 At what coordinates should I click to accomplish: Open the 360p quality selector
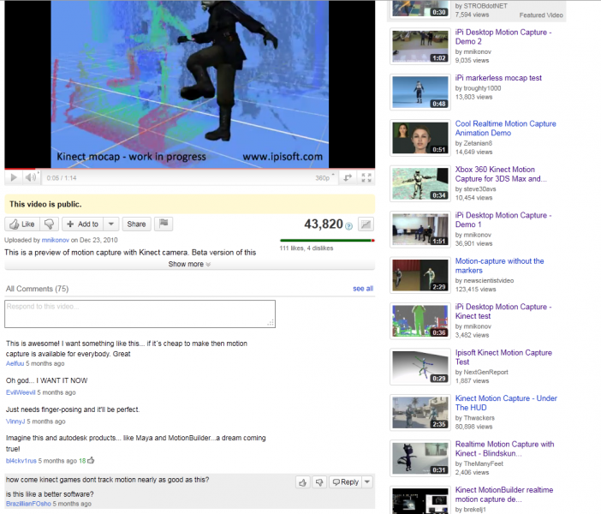[x=324, y=178]
